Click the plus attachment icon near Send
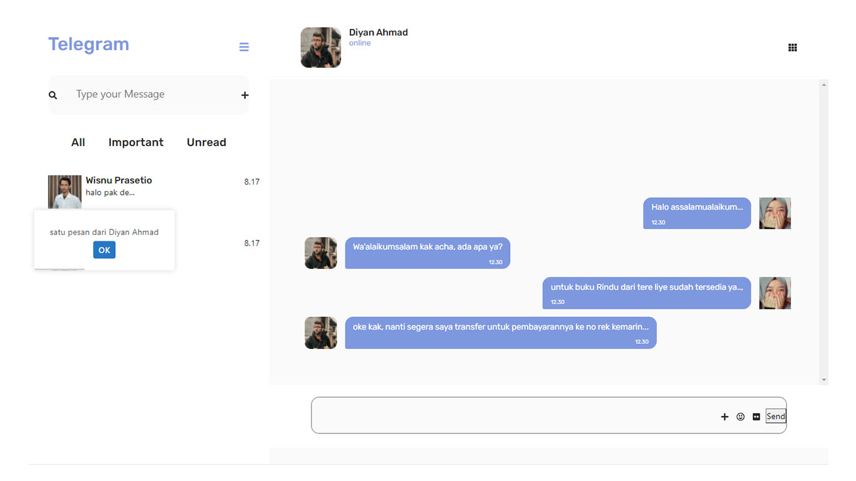856x481 pixels. click(724, 416)
